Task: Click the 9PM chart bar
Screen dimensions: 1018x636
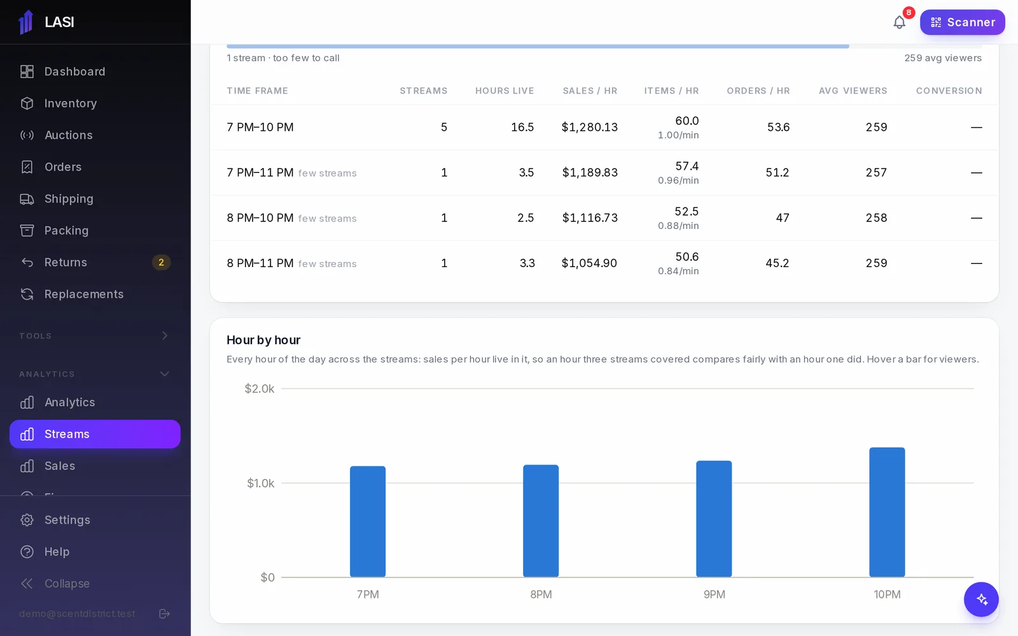Action: click(714, 519)
